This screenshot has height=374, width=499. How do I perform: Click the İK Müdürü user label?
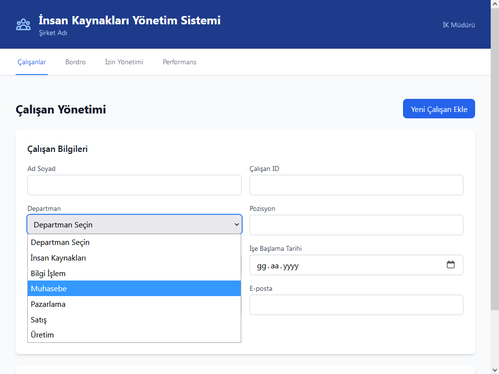point(459,25)
